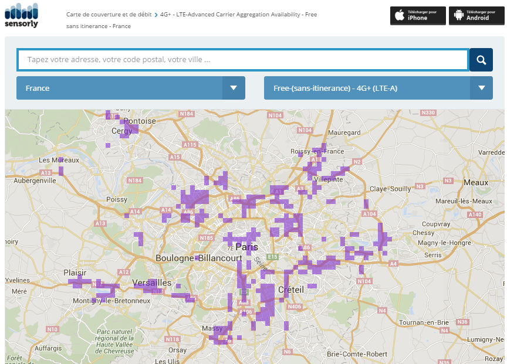Click the A104 road marker icon
Image resolution: width=507 pixels, height=364 pixels.
pyautogui.click(x=369, y=214)
